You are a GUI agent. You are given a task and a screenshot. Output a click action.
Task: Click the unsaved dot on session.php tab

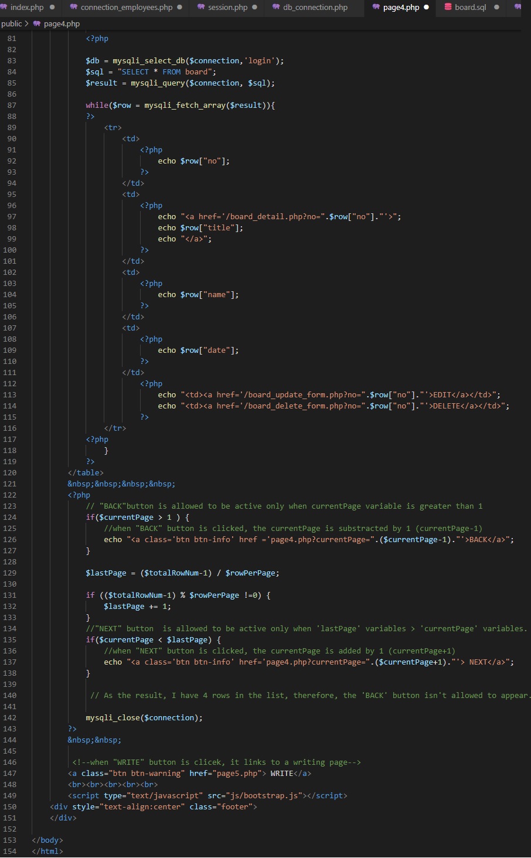(254, 8)
